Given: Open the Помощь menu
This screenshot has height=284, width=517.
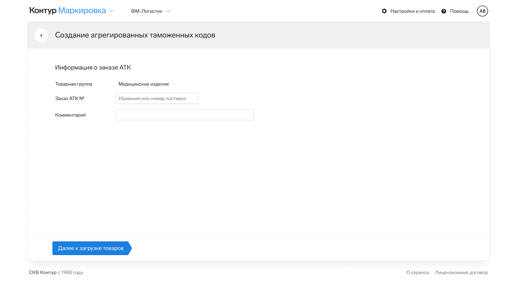Looking at the screenshot, I should (x=459, y=11).
